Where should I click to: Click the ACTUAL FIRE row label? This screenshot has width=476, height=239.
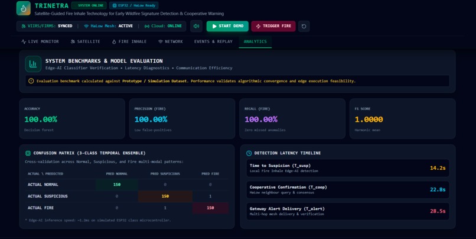point(41,208)
